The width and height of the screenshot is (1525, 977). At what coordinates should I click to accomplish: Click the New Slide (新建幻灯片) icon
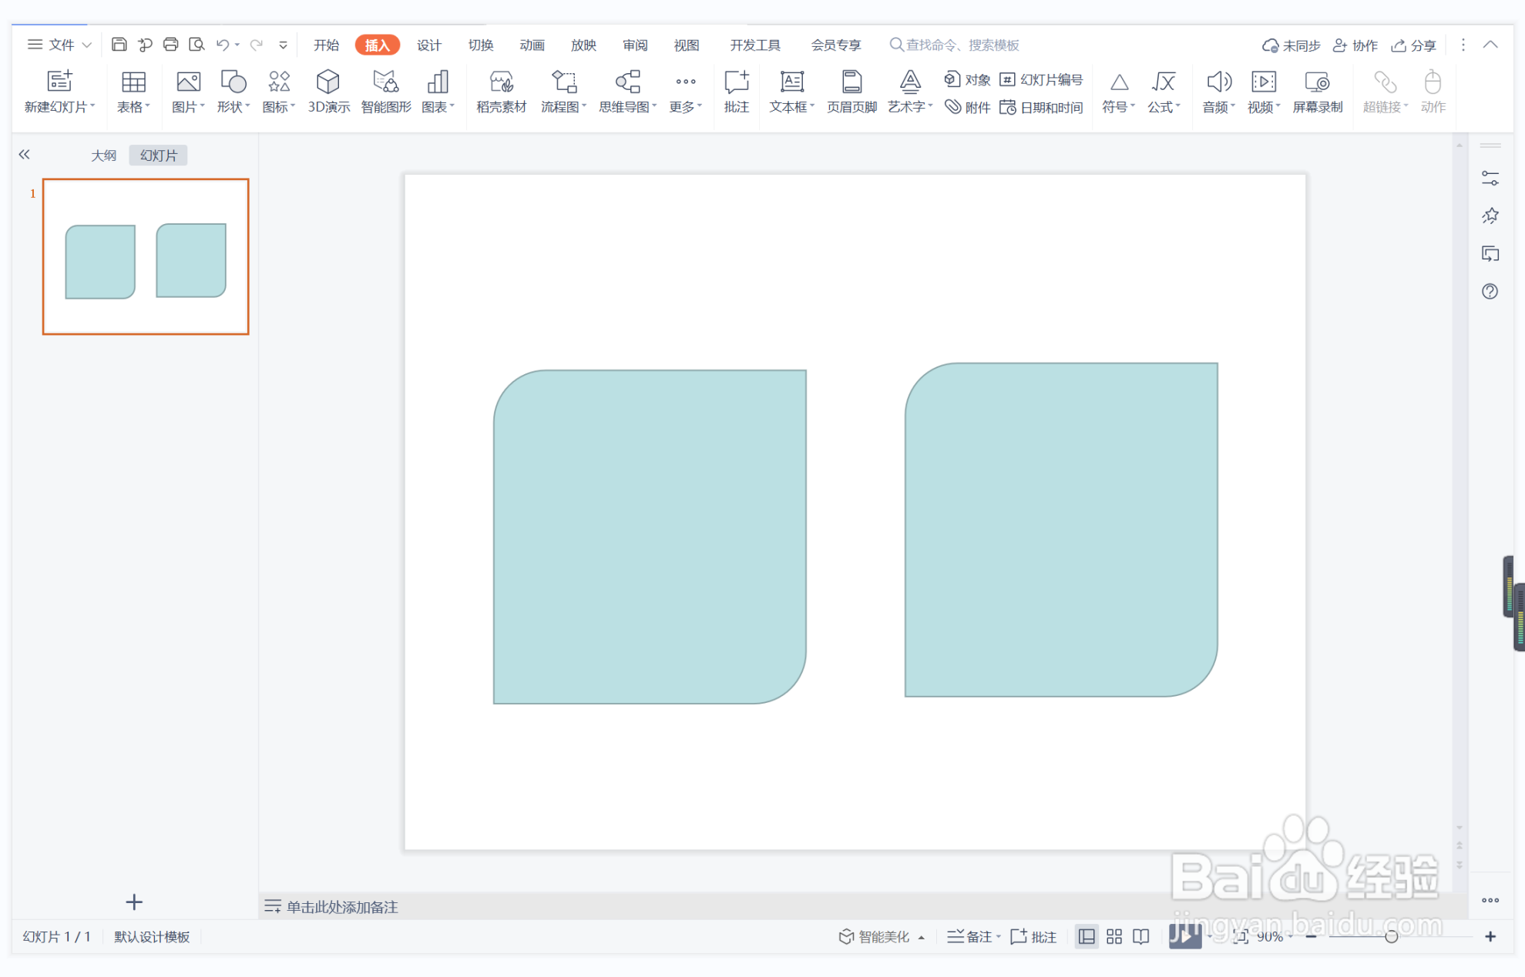(59, 82)
